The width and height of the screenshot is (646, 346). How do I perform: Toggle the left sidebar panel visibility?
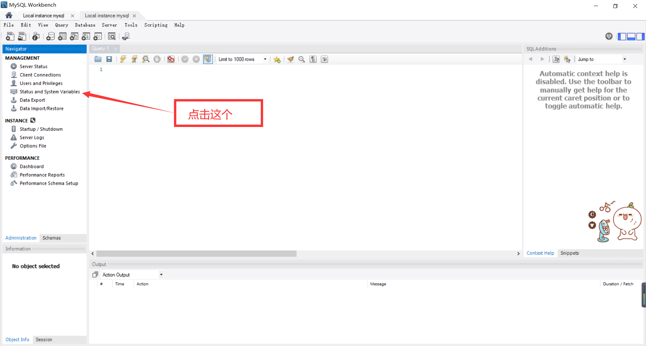point(622,36)
